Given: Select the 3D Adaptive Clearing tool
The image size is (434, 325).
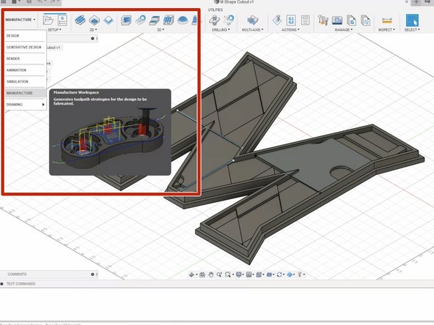Looking at the screenshot, I should 127,20.
